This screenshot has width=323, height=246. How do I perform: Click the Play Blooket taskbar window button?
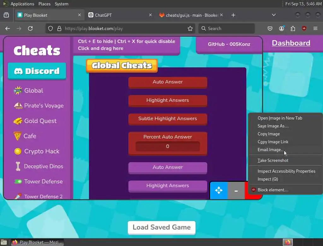pyautogui.click(x=37, y=242)
